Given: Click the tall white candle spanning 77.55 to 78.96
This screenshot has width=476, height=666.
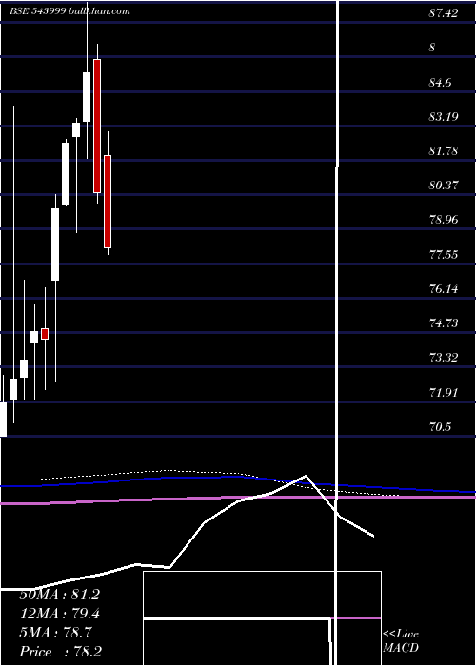Looking at the screenshot, I should tap(55, 245).
